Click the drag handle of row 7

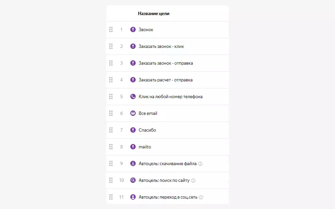pyautogui.click(x=111, y=130)
